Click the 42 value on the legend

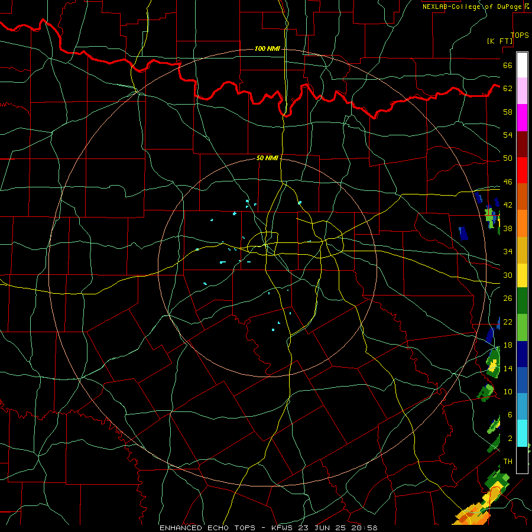508,205
